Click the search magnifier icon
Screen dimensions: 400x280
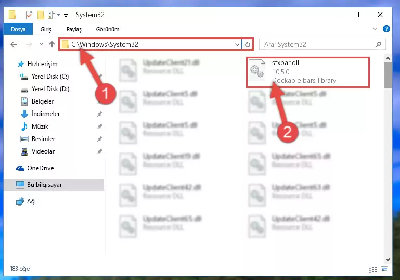[x=378, y=44]
